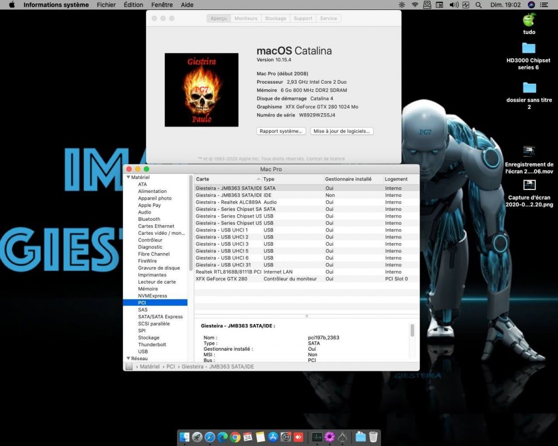Open the Aide menu
Viewport: 558px width, 446px height.
pyautogui.click(x=187, y=4)
